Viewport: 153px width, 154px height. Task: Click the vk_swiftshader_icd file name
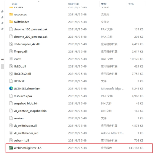26,133
